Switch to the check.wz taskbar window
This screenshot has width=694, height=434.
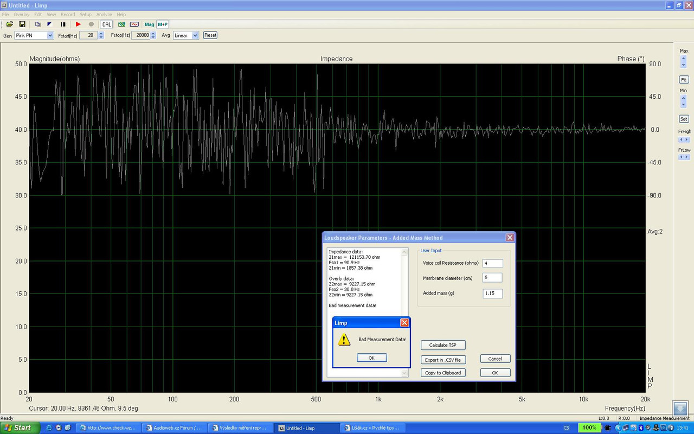pyautogui.click(x=108, y=427)
